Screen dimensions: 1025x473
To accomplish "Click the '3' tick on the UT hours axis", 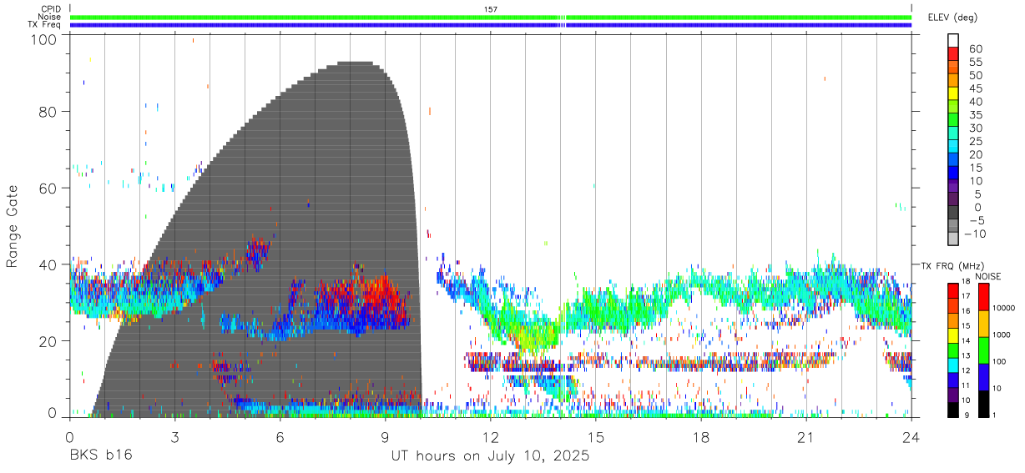I will [x=175, y=436].
